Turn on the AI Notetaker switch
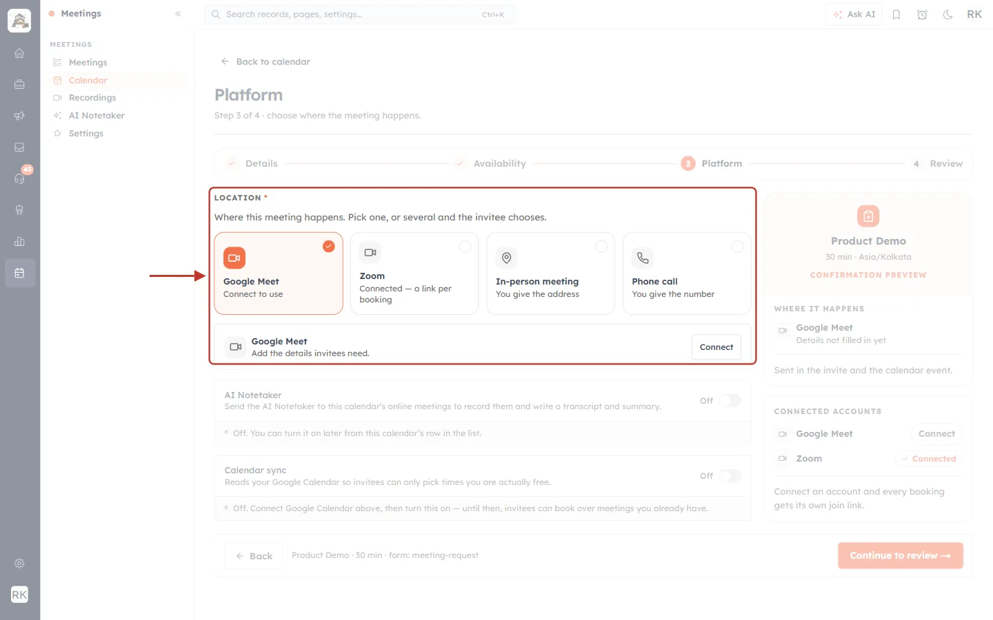This screenshot has width=993, height=620. 730,401
